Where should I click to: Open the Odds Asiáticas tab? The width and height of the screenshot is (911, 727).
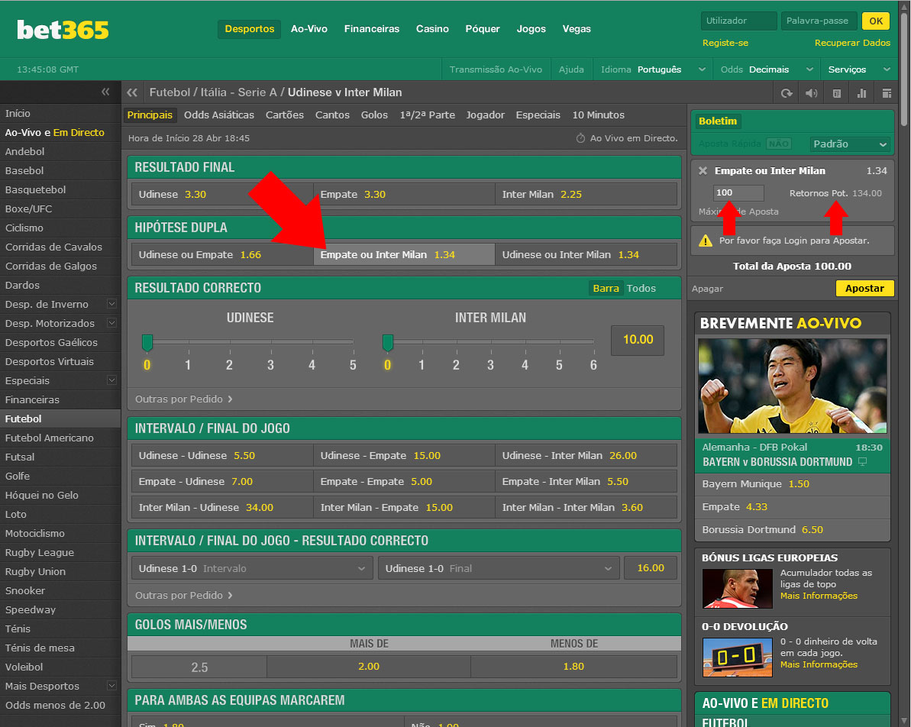click(219, 115)
